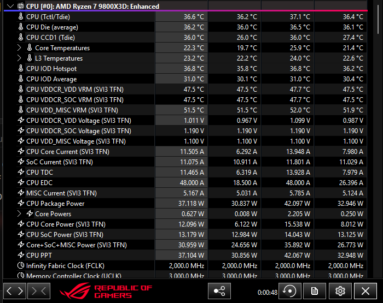The height and width of the screenshot is (303, 383).
Task: Click lightning icon beside CPU TDC
Action: pos(21,172)
